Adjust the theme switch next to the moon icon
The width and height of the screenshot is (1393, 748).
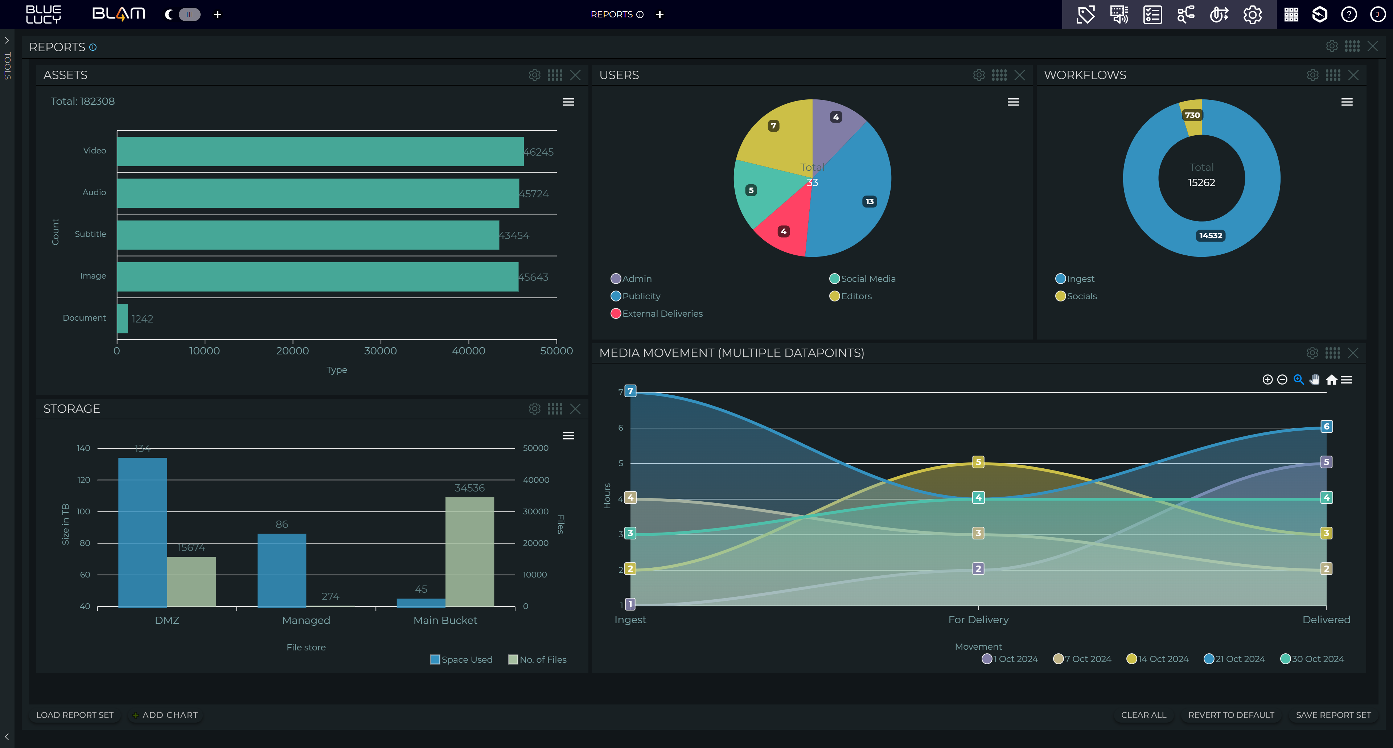[x=188, y=15]
